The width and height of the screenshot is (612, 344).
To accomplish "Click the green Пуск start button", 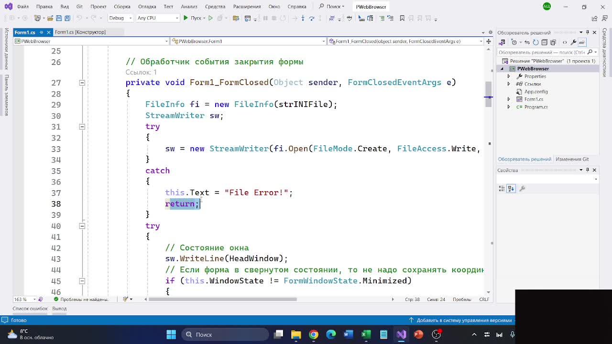I will click(x=192, y=18).
